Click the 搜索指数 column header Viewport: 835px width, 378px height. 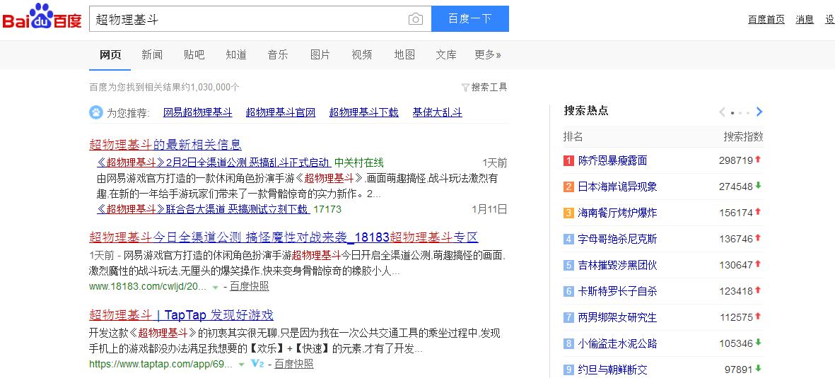click(743, 136)
